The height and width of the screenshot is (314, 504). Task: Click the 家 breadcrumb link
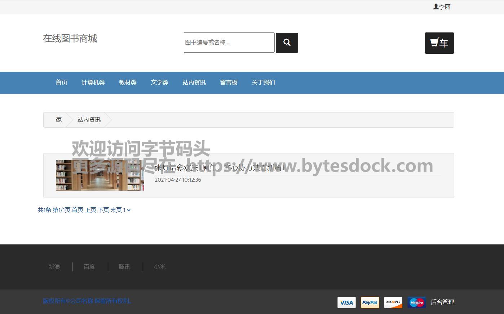pos(59,120)
